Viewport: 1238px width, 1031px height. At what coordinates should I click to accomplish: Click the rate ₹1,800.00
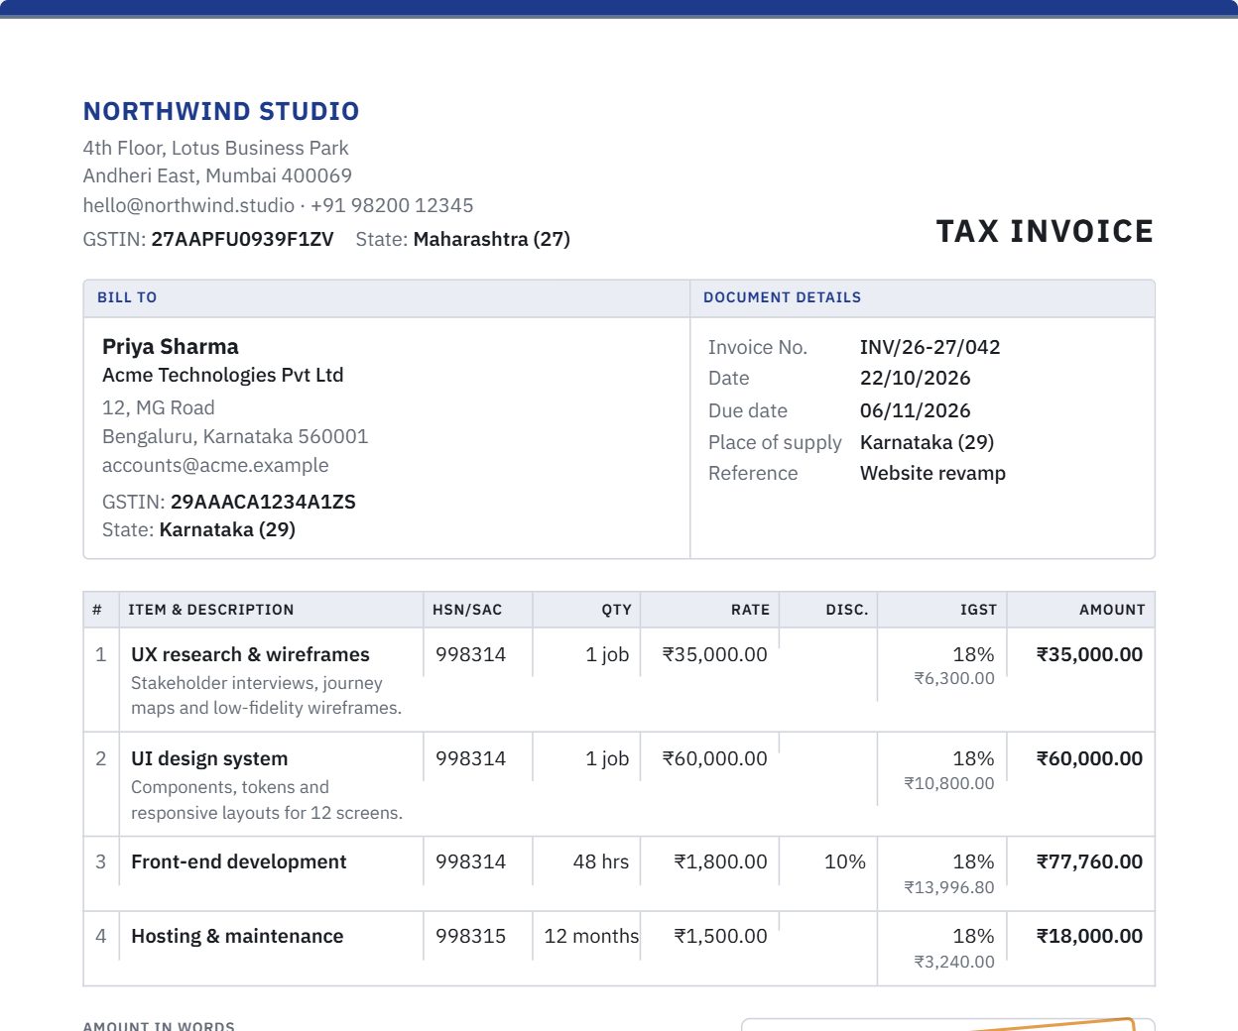coord(721,861)
